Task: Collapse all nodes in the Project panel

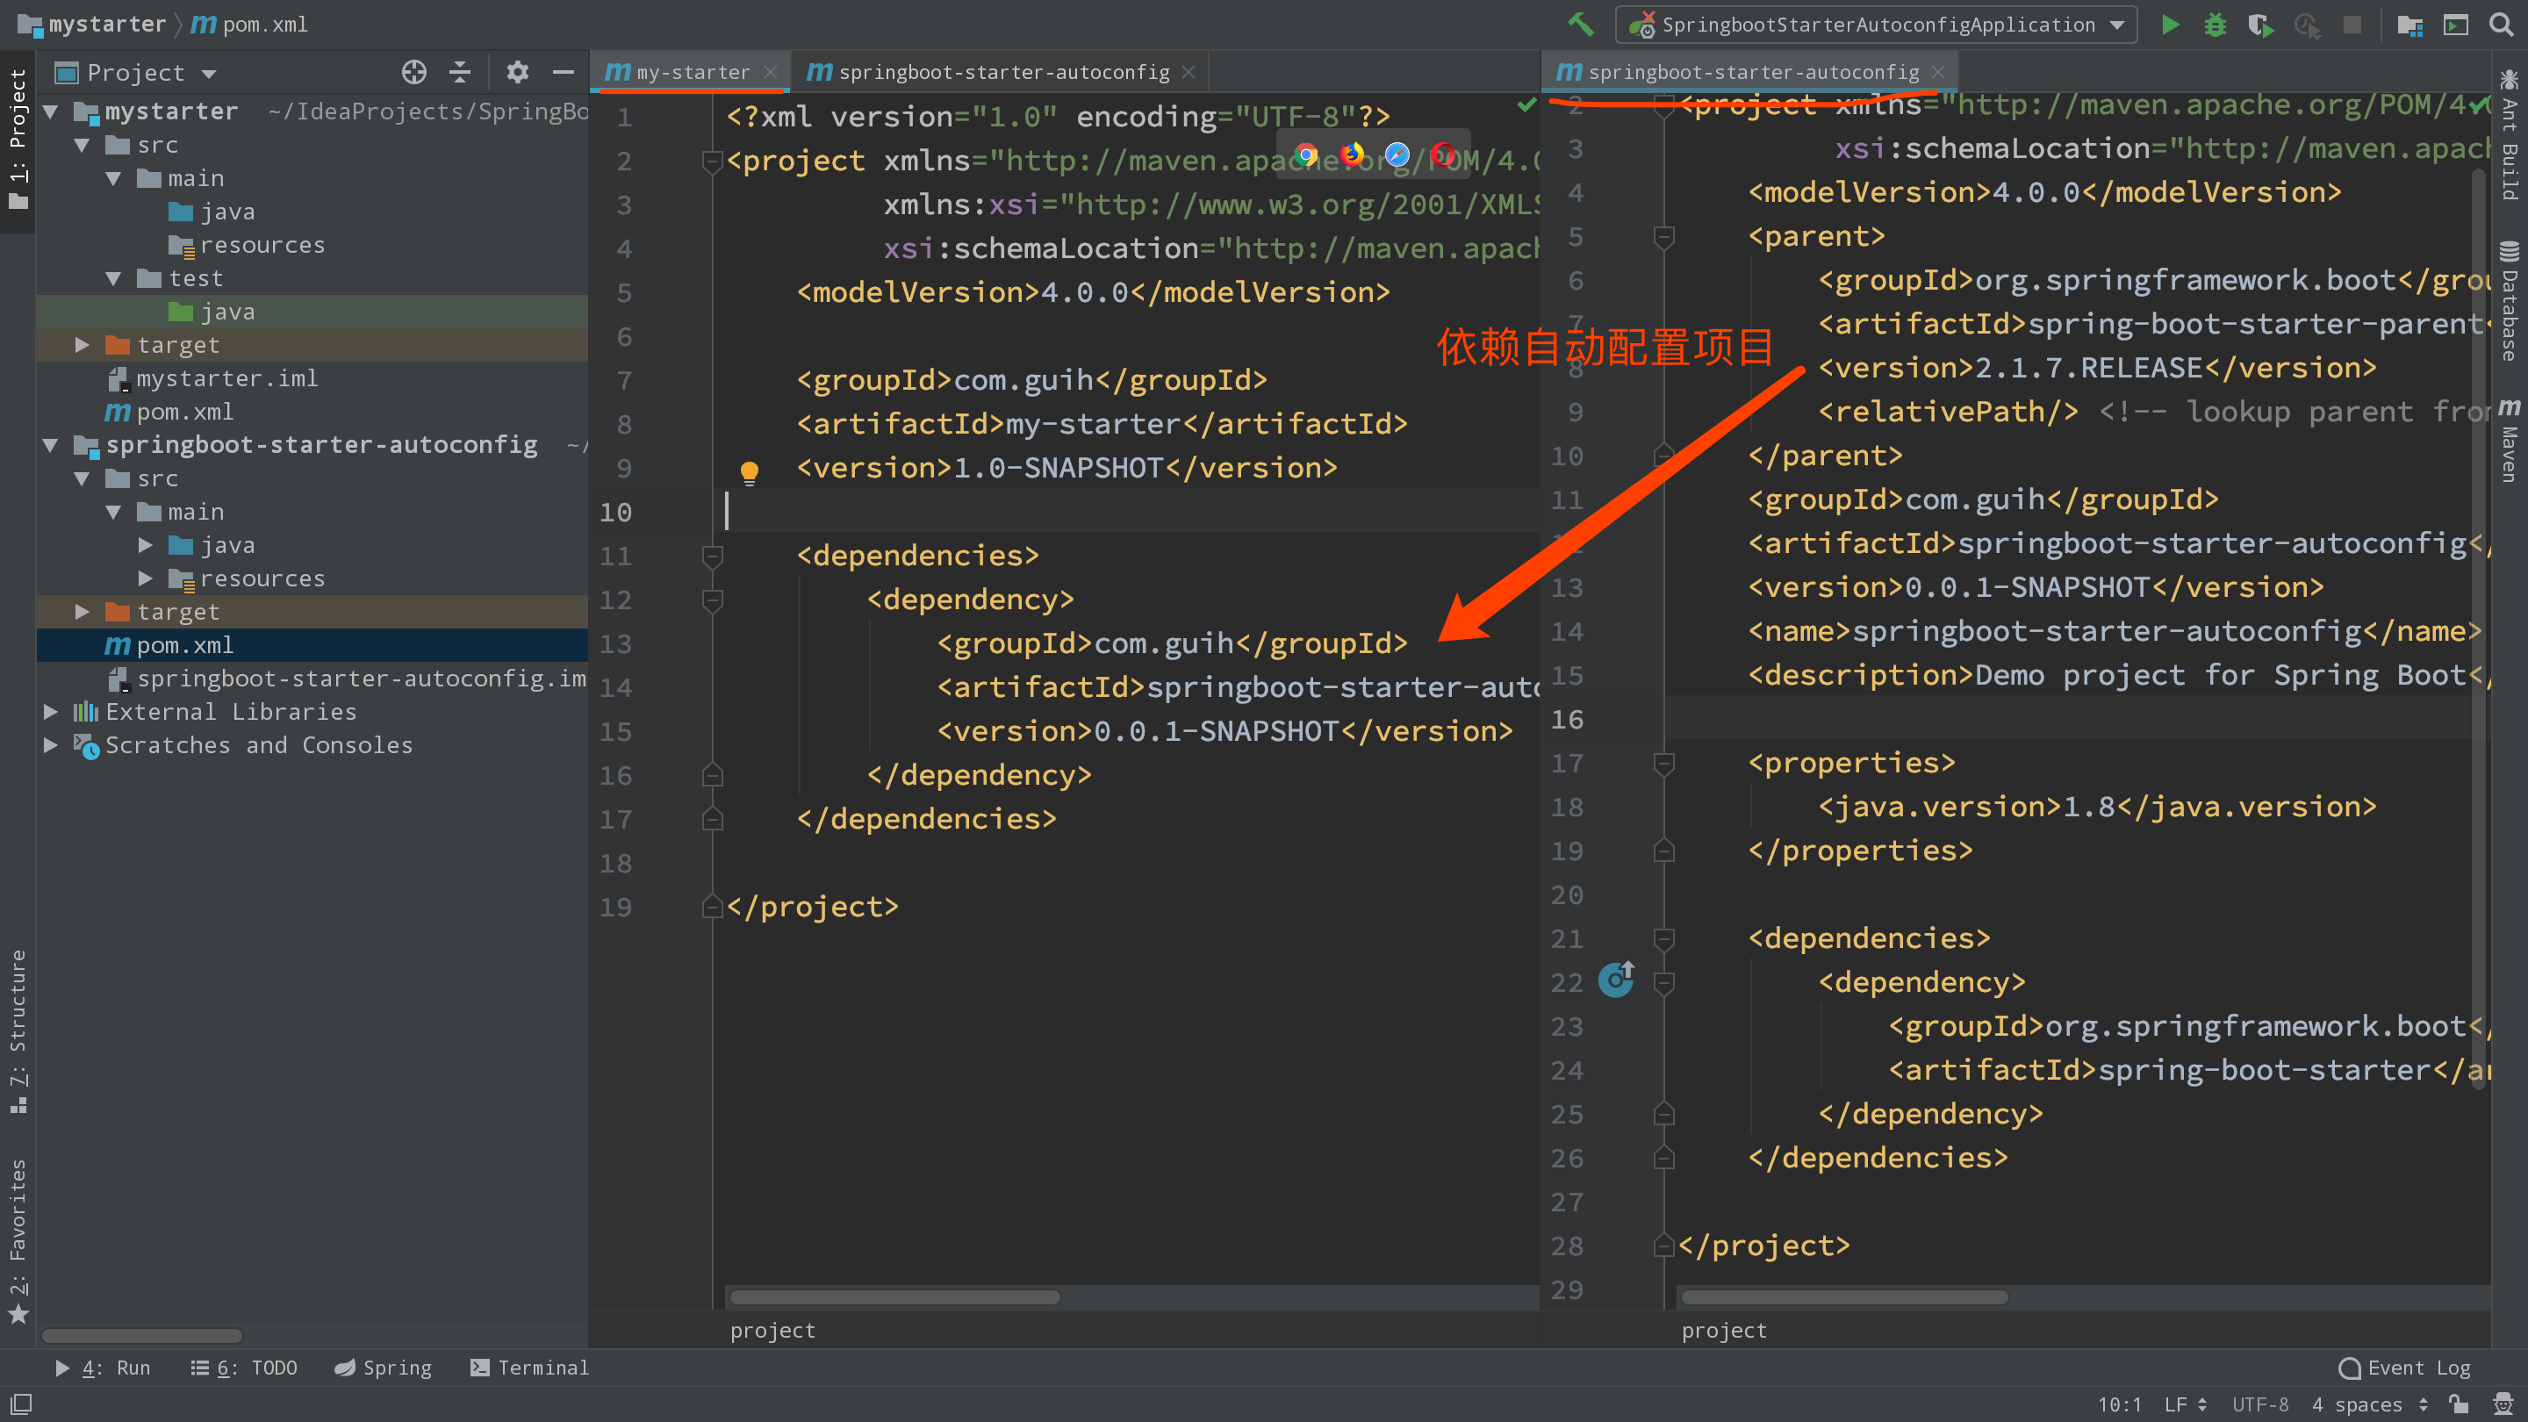Action: [x=459, y=72]
